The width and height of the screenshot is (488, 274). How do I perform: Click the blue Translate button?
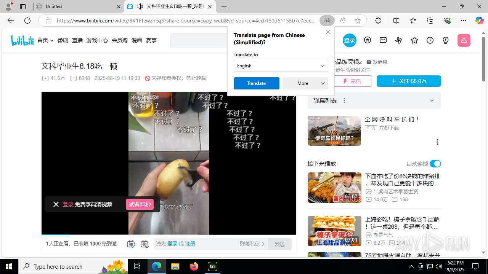[257, 83]
